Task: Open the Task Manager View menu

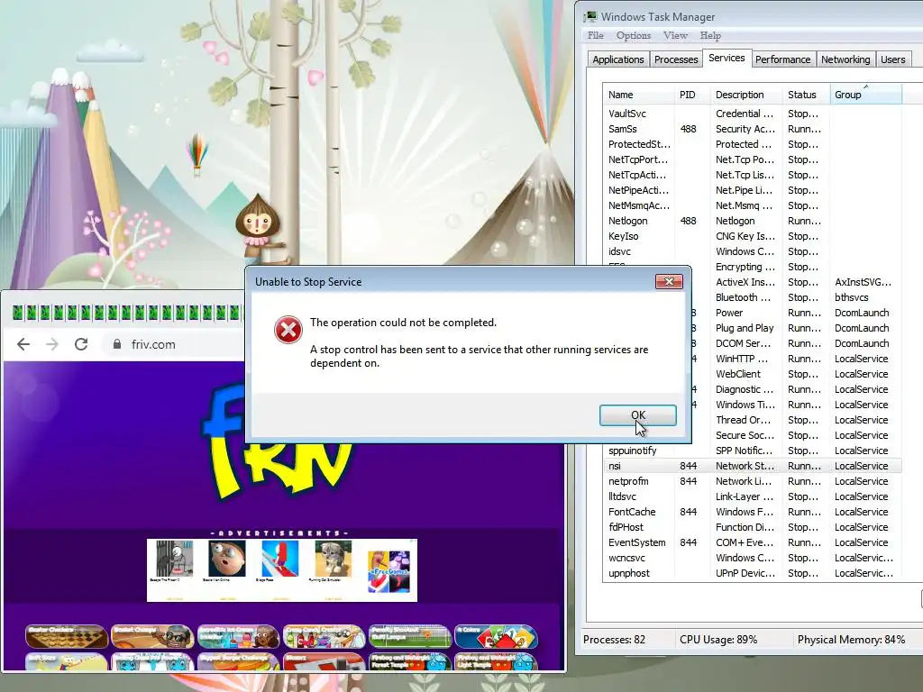Action: point(675,35)
